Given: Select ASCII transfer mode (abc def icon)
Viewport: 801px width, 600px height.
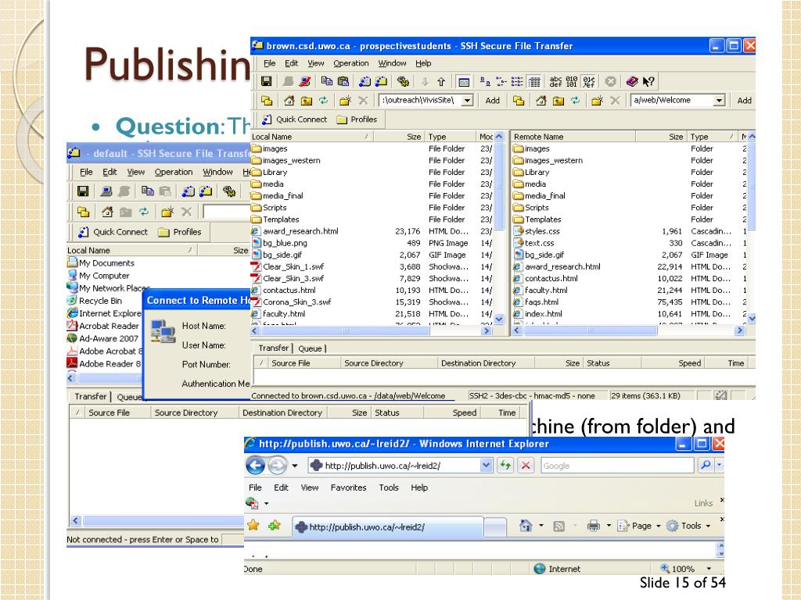Looking at the screenshot, I should pos(555,81).
